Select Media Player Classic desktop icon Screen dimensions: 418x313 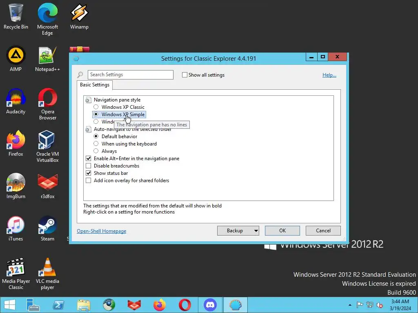(x=16, y=274)
